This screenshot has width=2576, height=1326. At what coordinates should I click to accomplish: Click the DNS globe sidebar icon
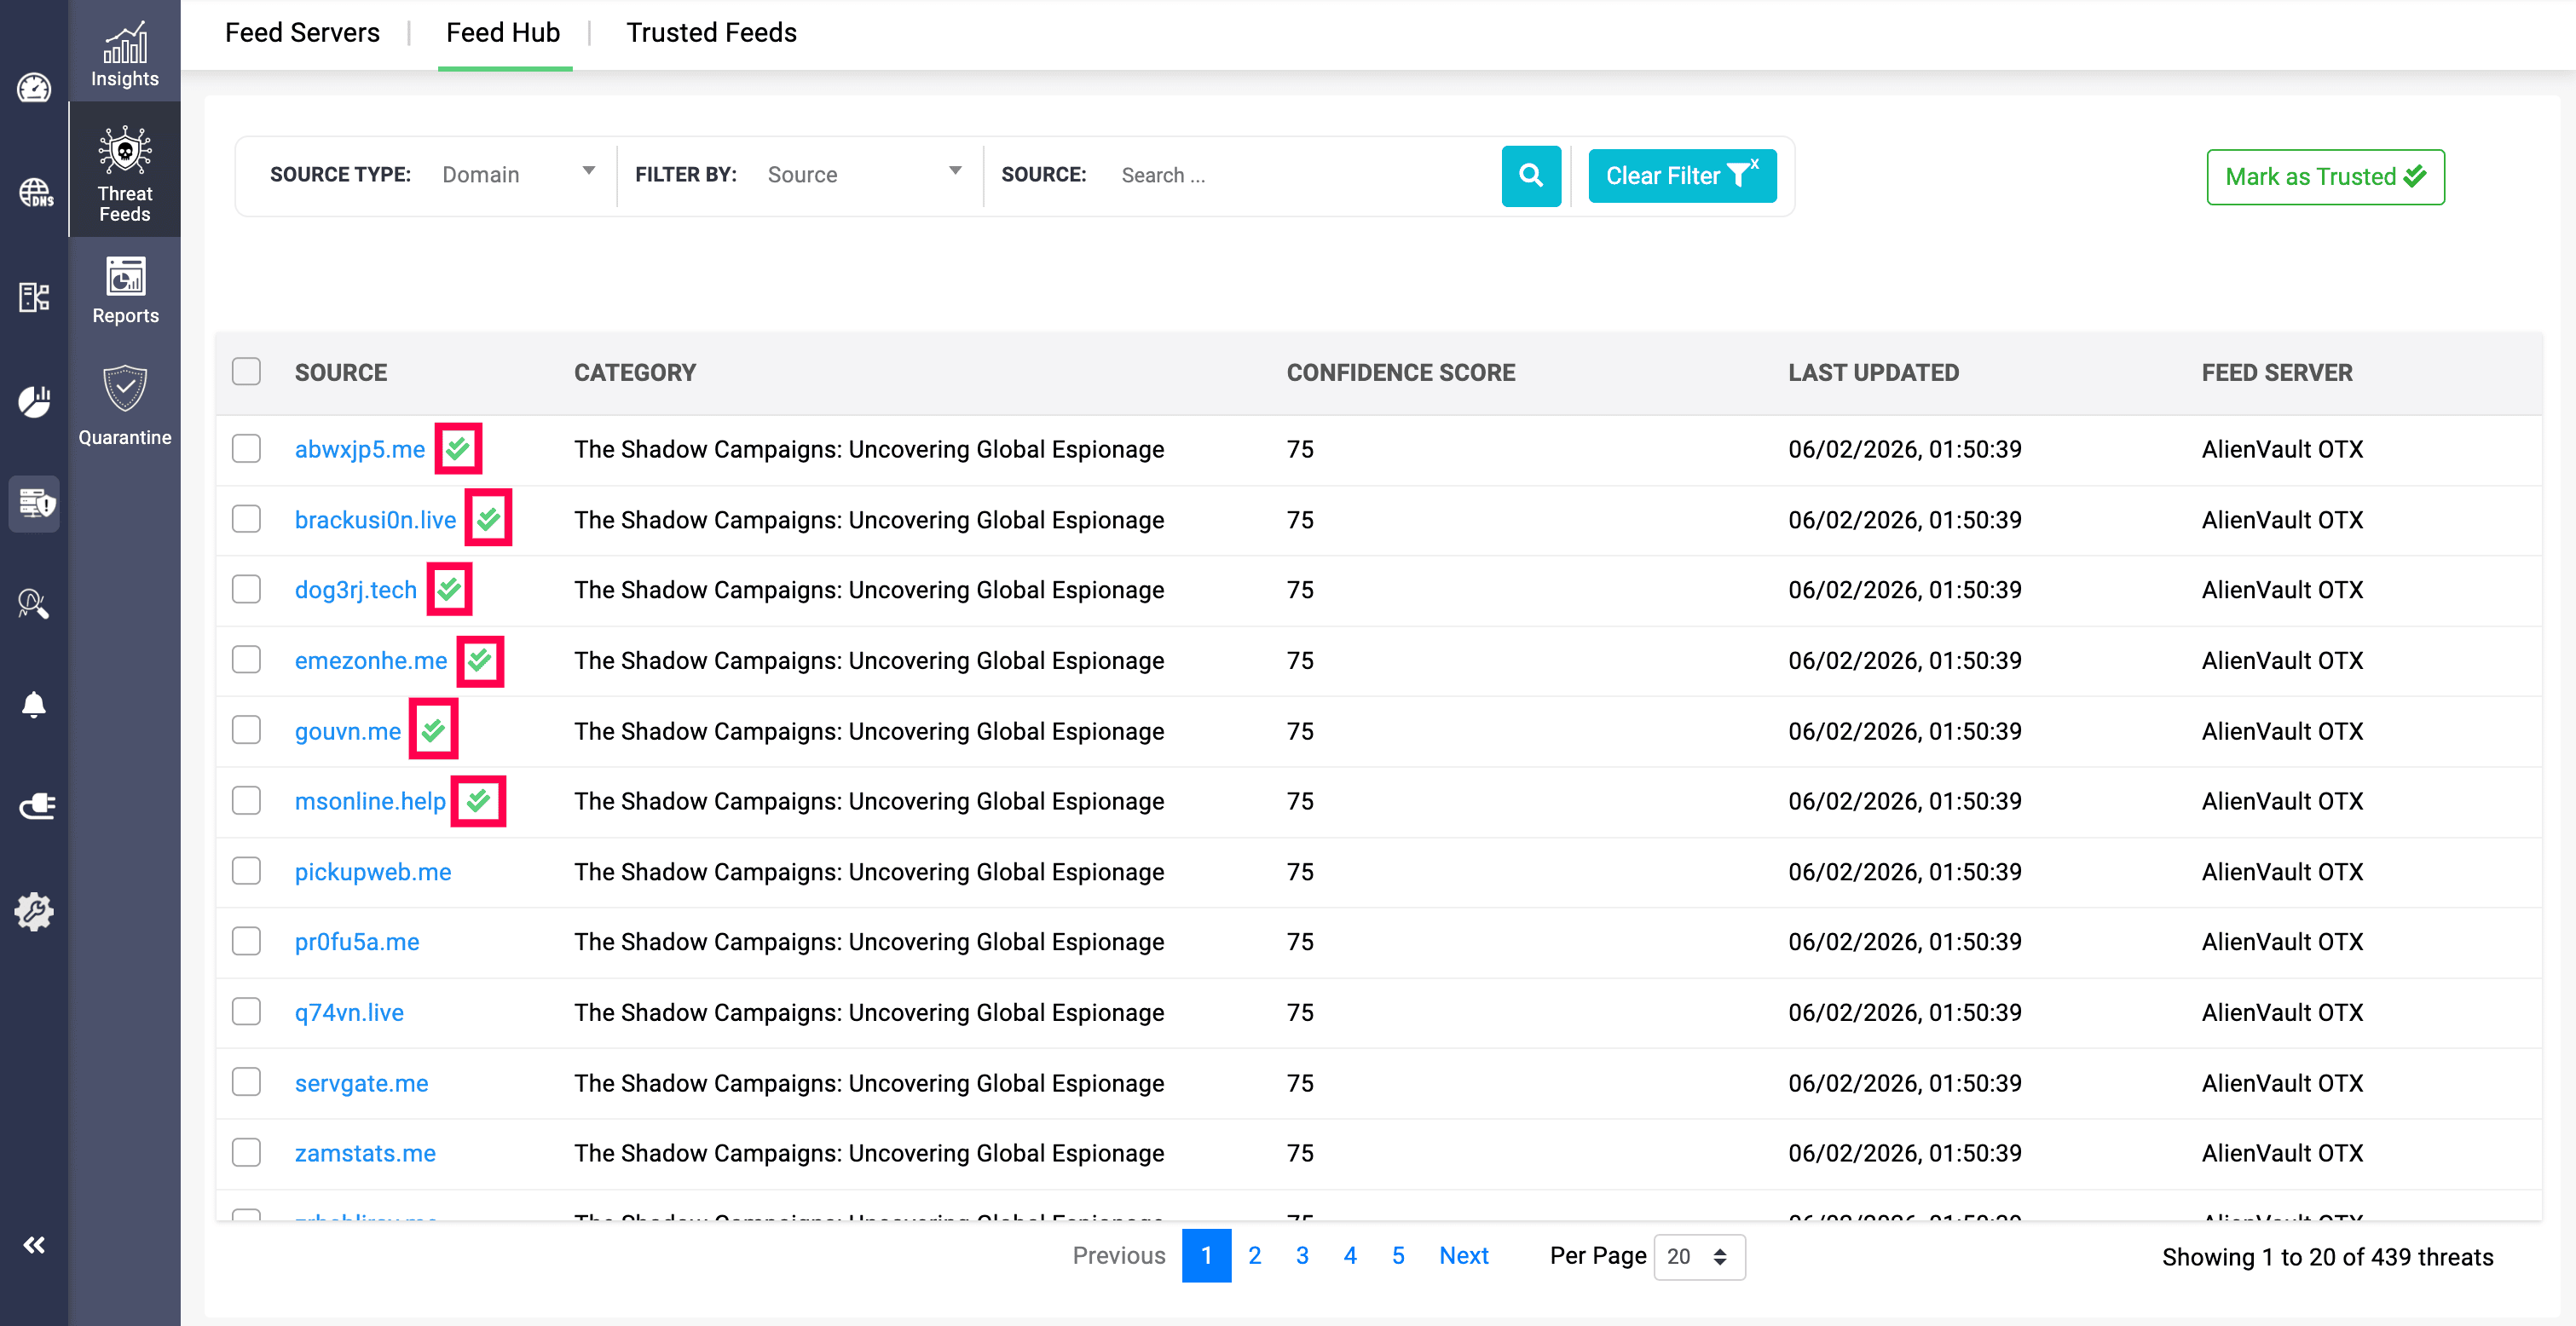pyautogui.click(x=34, y=192)
